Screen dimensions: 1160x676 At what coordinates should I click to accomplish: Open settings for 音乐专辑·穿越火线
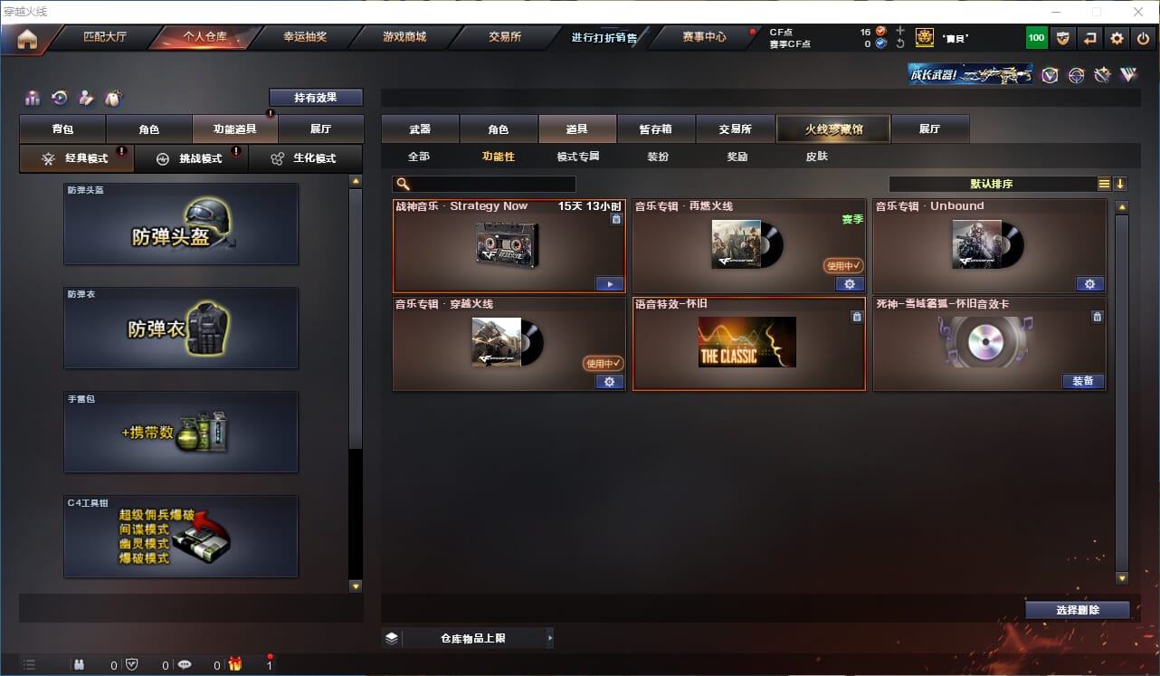609,382
